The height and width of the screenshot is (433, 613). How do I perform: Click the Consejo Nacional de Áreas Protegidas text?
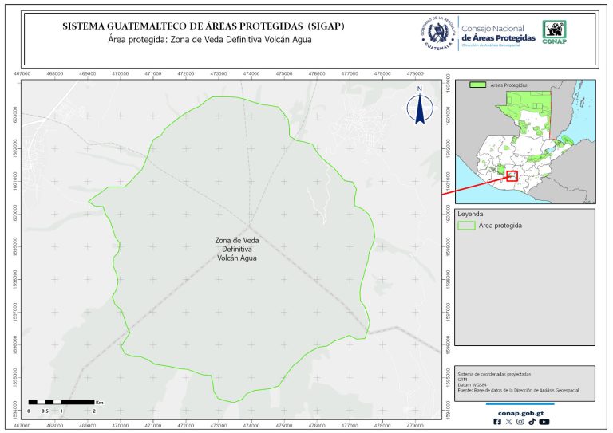498,33
